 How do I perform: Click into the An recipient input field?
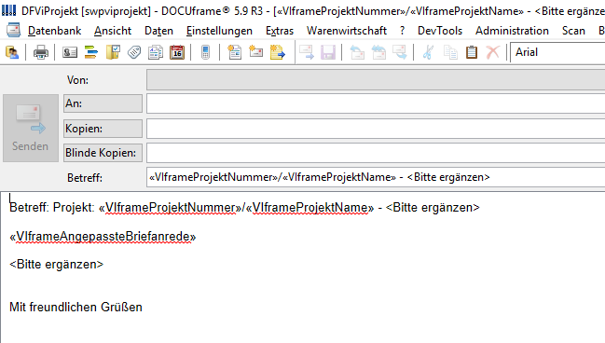click(x=376, y=103)
